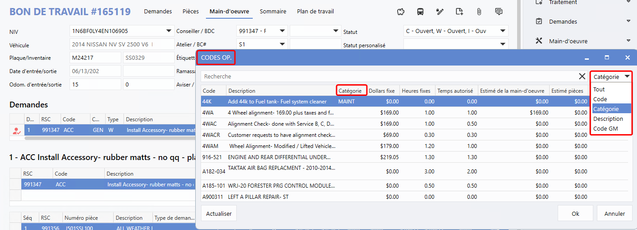Select Description in the filter list
637x230 pixels.
tap(608, 119)
